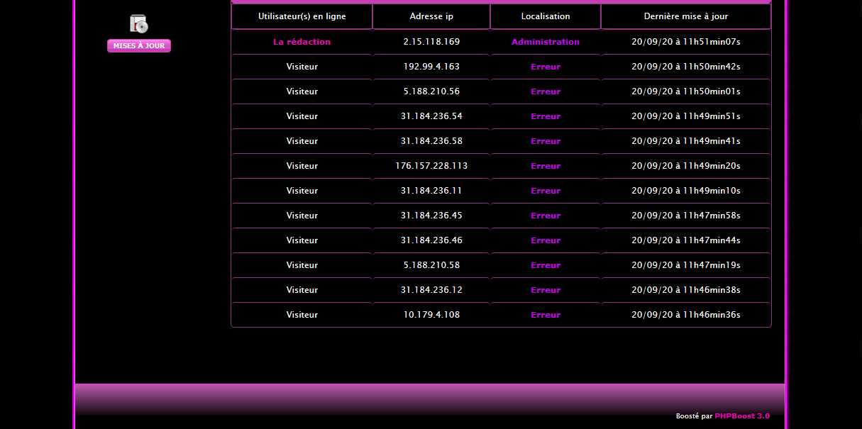Click Erreur link for IP 5.188.210.58
The height and width of the screenshot is (429, 862).
pyautogui.click(x=545, y=265)
